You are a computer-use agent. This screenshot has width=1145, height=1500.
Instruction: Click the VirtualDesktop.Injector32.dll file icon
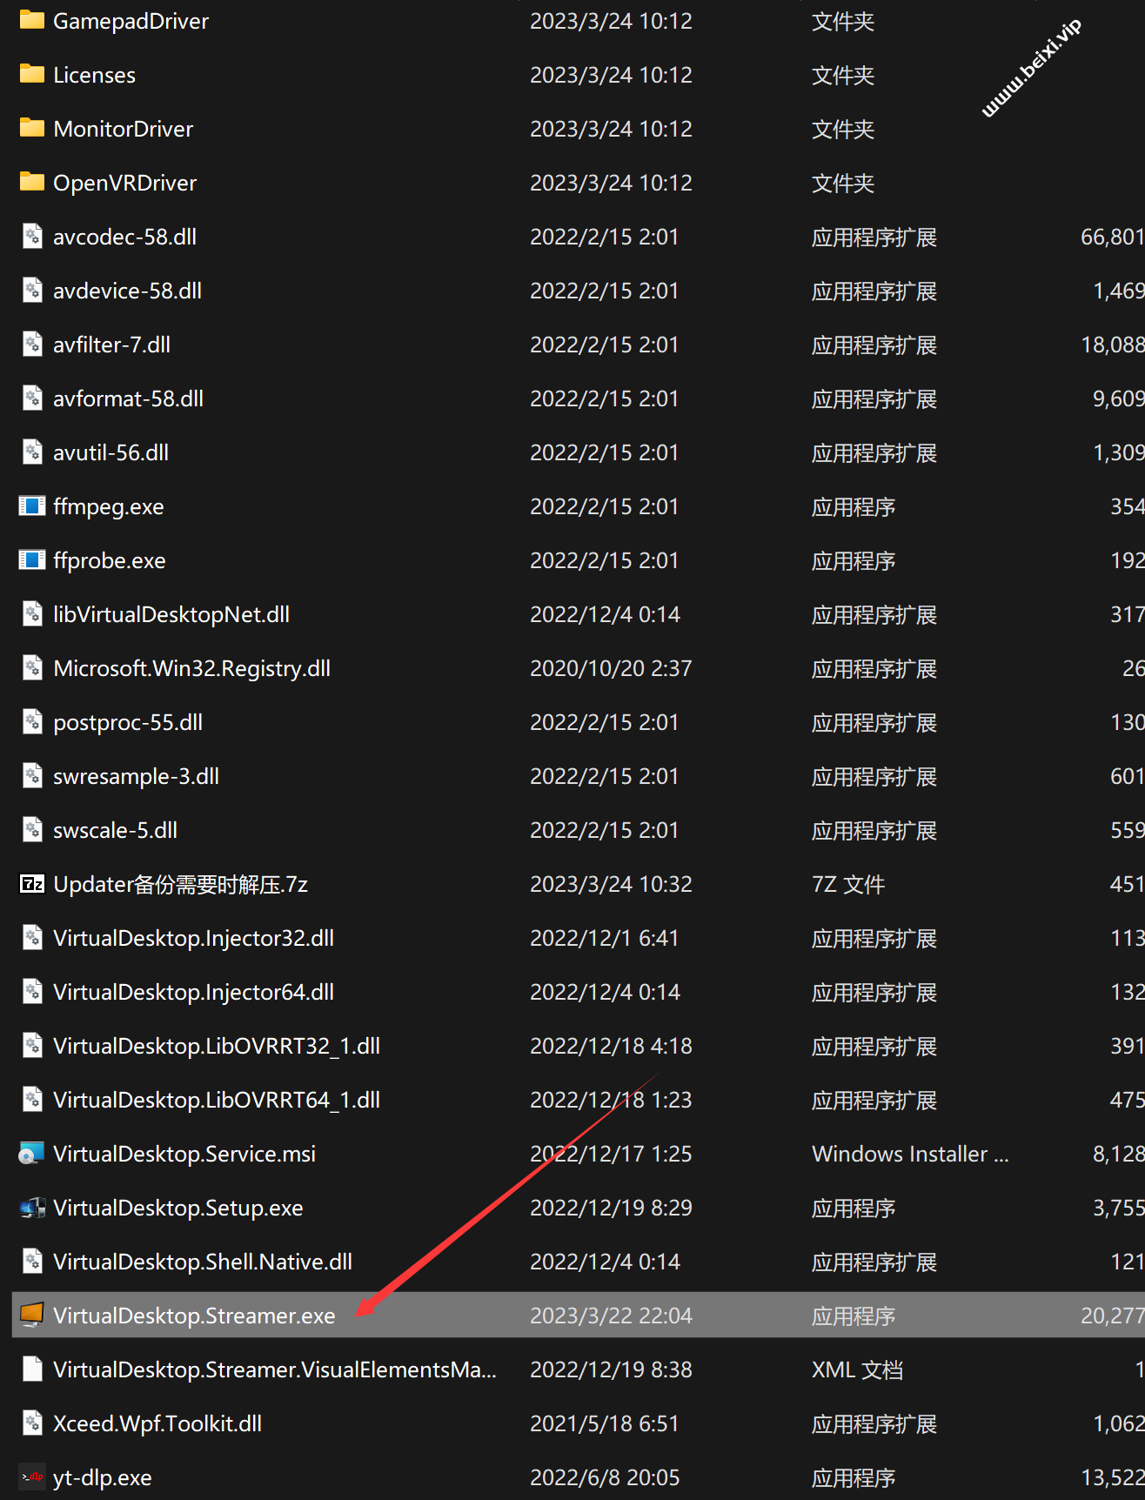click(32, 937)
